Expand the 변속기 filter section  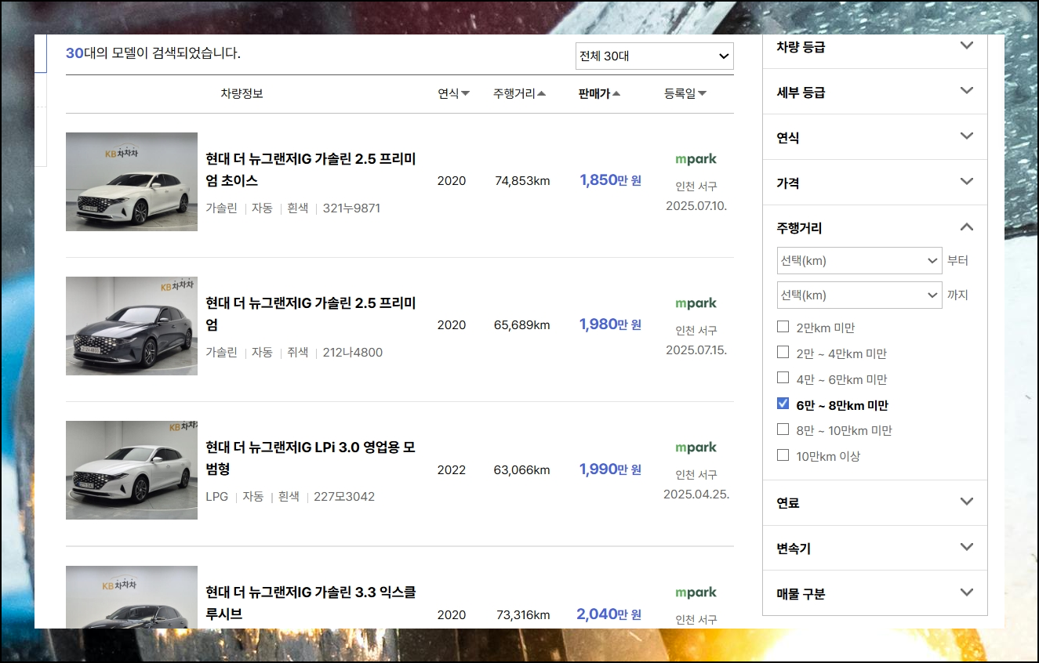pyautogui.click(x=875, y=548)
